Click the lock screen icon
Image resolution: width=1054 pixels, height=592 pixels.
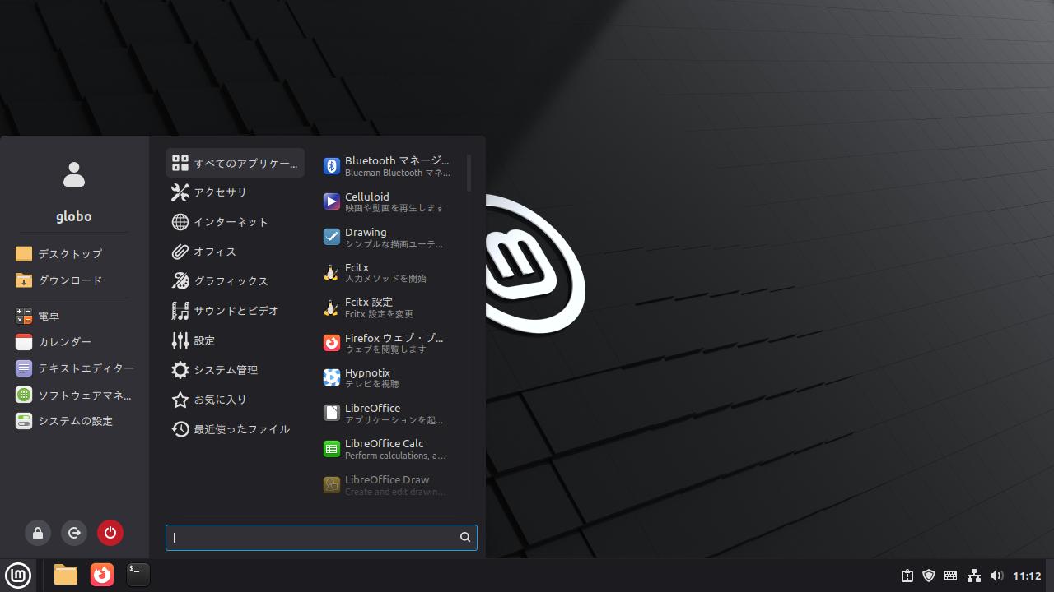click(38, 533)
